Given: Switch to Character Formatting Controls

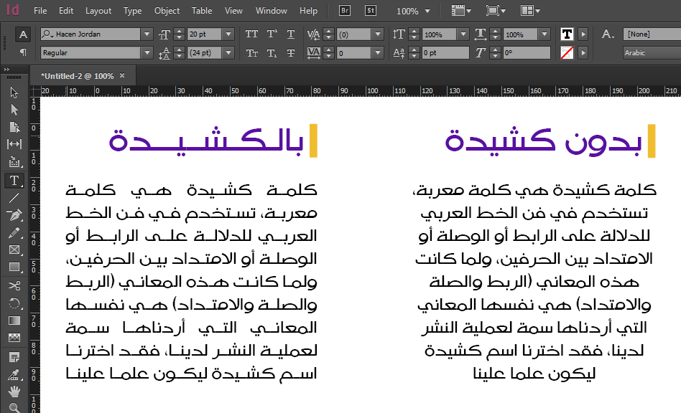Looking at the screenshot, I should [x=23, y=34].
